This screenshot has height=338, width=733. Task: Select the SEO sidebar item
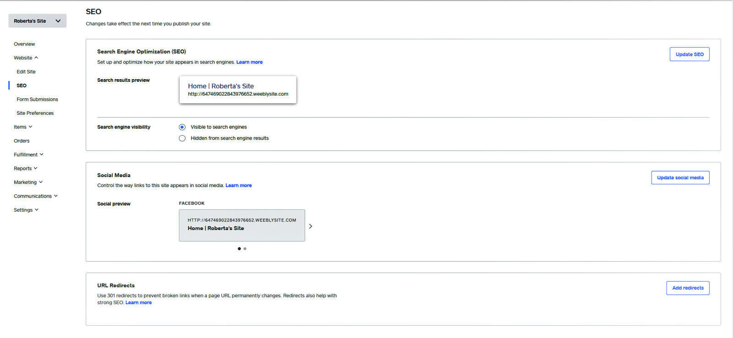pos(22,86)
